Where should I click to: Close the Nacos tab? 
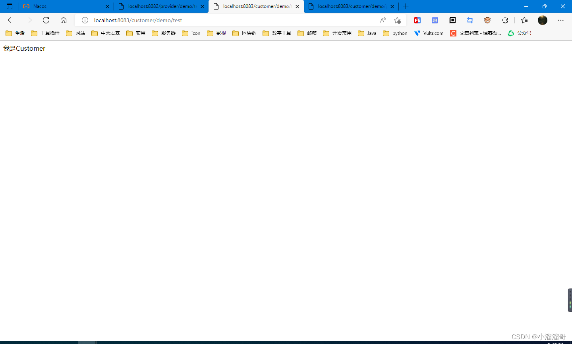coord(107,6)
